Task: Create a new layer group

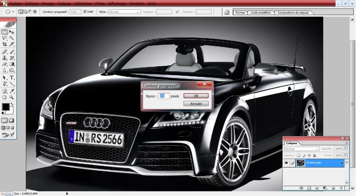Action: click(317, 188)
